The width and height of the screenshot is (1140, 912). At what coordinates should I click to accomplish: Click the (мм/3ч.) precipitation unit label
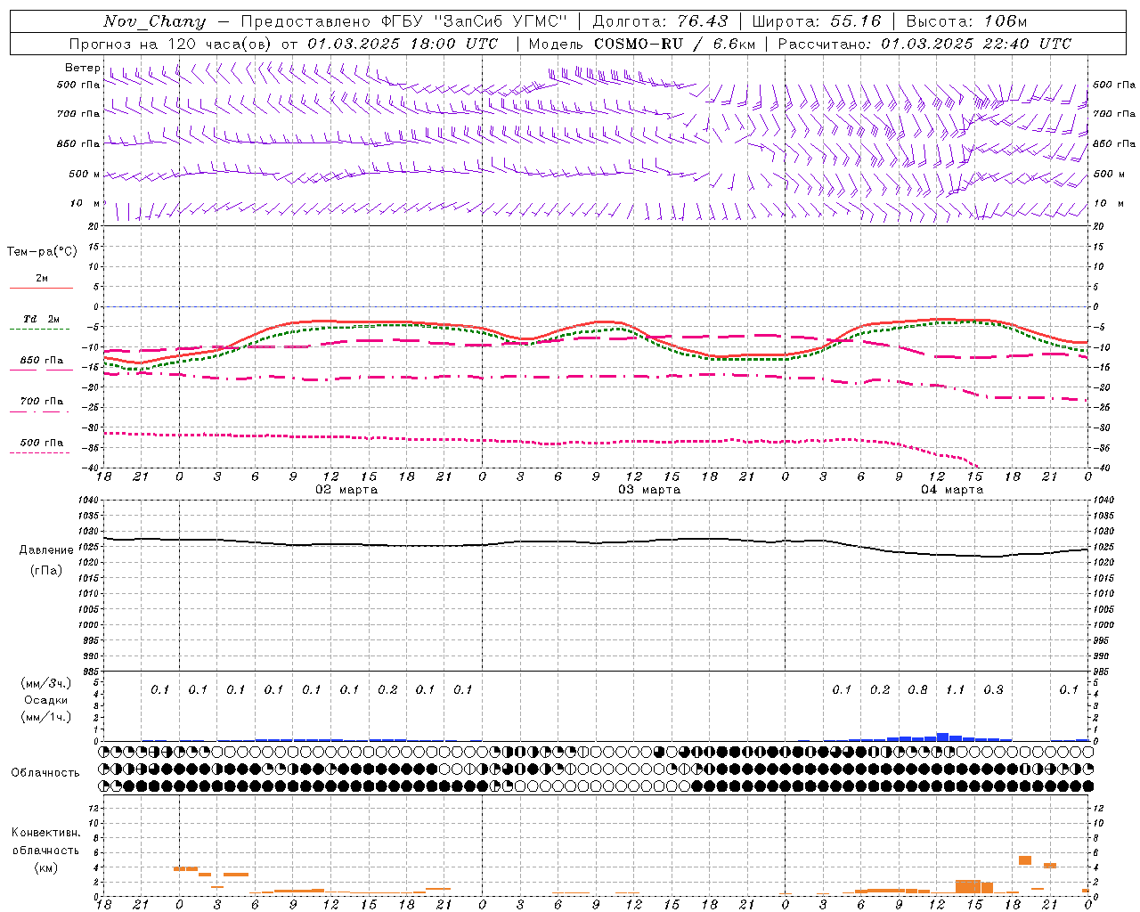(x=46, y=683)
